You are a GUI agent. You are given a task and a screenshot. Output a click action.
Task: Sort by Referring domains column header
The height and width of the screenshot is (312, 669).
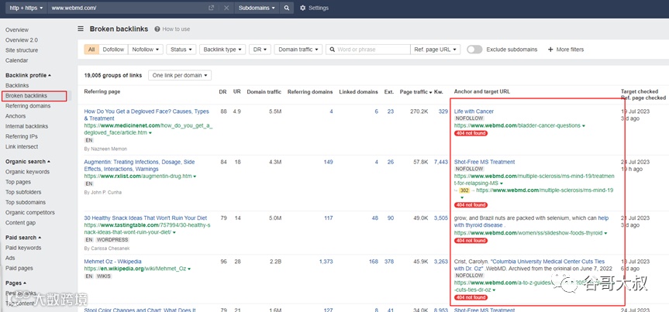pos(310,91)
